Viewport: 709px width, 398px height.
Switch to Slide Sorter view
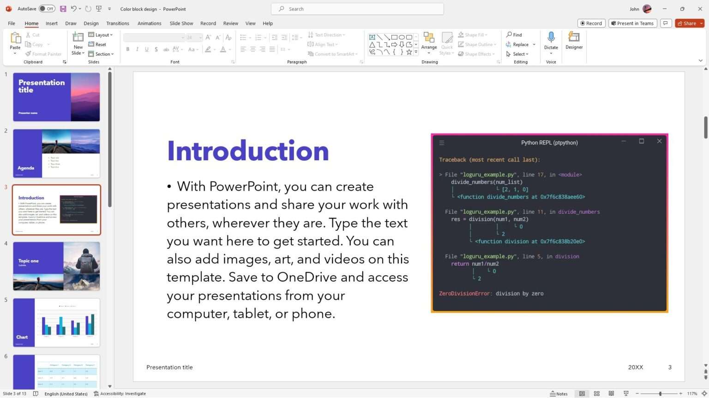[596, 393]
